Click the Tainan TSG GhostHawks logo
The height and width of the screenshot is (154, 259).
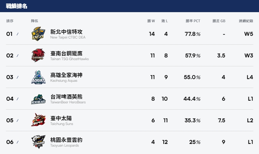tap(38, 55)
